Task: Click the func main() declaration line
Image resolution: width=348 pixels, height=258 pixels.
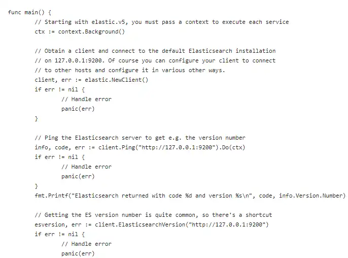Action: (29, 12)
